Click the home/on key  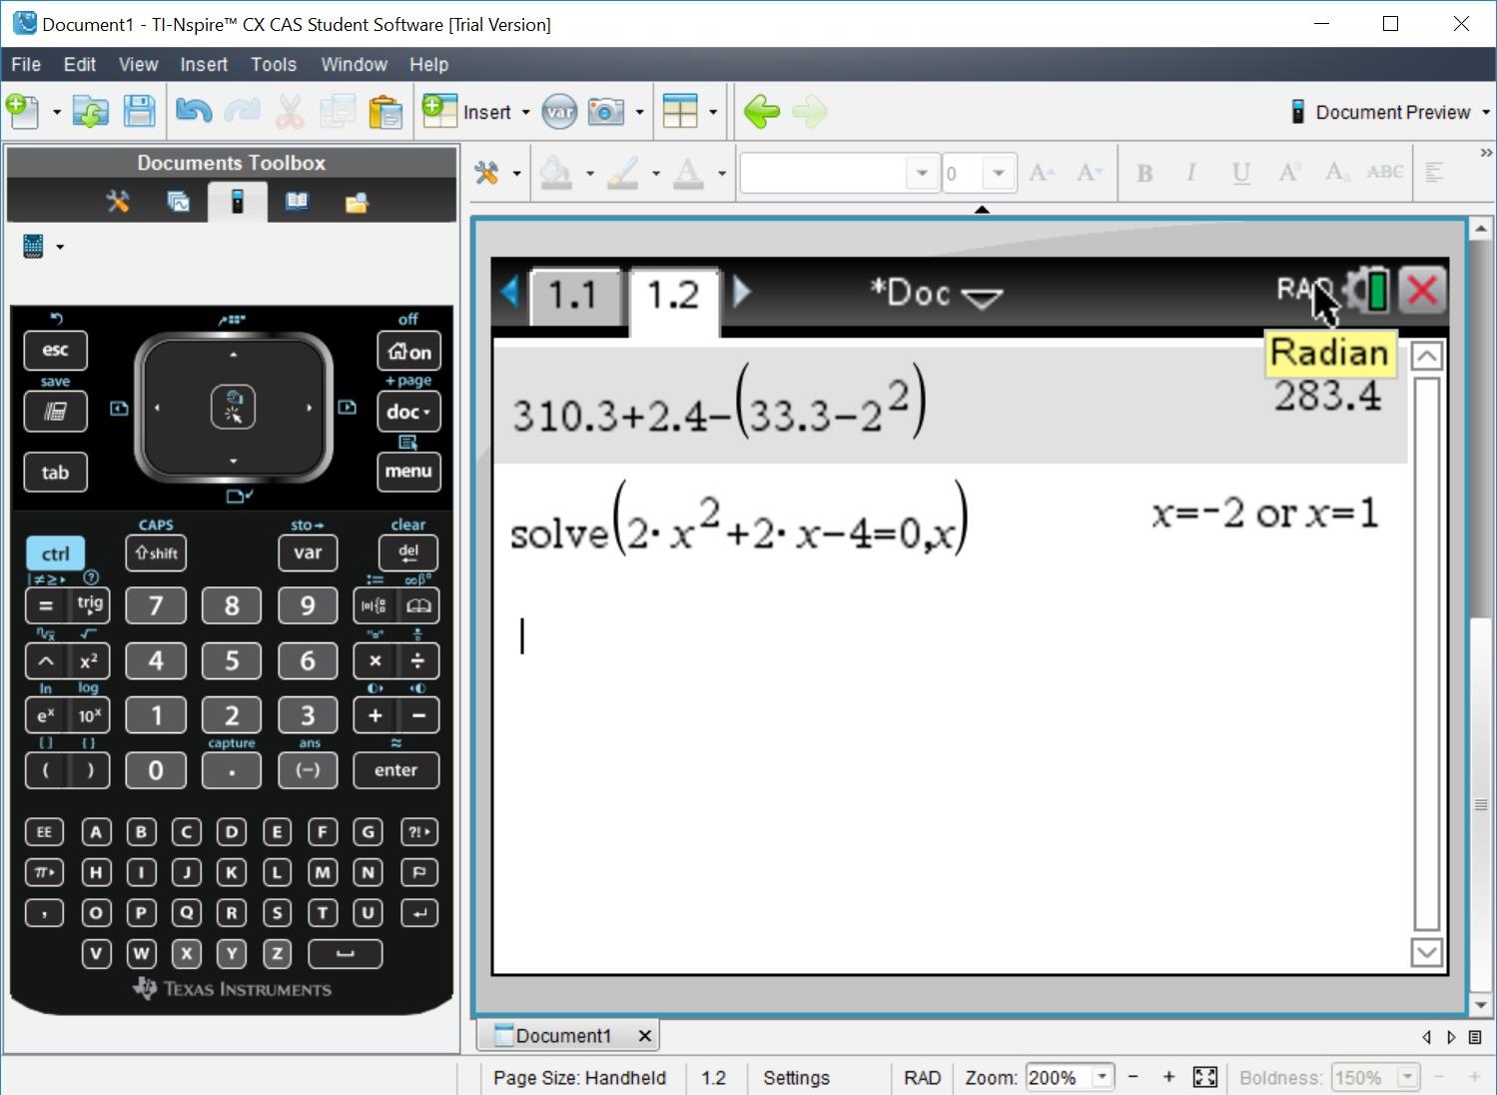point(408,352)
